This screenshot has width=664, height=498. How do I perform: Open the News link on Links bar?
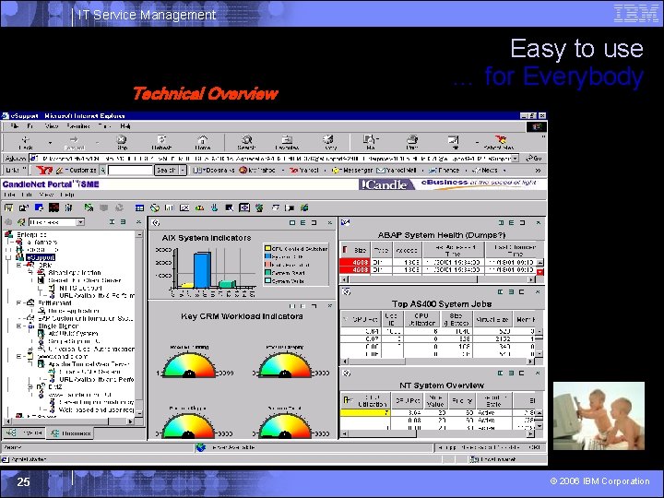point(485,171)
